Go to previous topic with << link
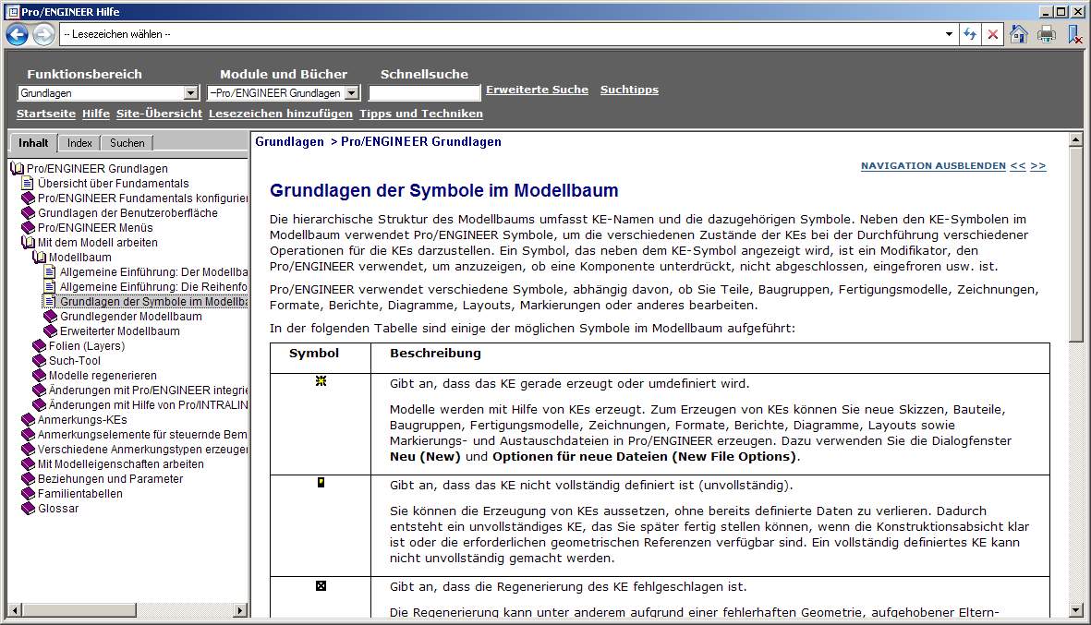 pyautogui.click(x=1018, y=166)
